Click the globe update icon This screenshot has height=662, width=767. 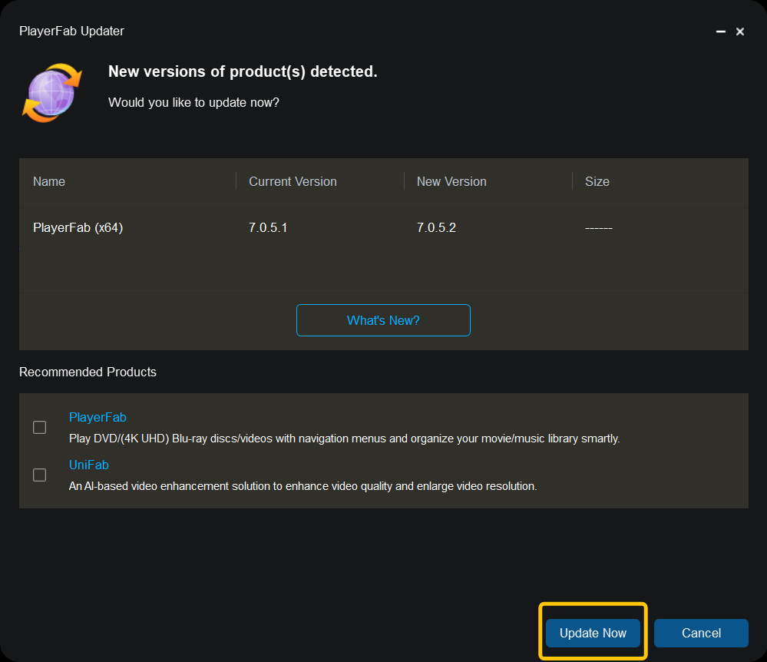pos(52,92)
